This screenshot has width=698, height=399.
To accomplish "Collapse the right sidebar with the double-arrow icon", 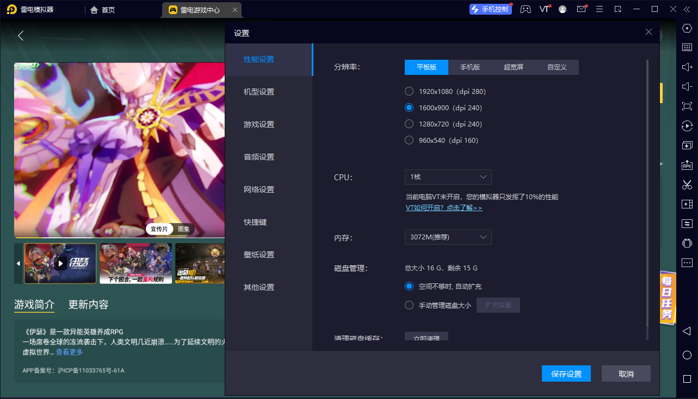I will 688,9.
